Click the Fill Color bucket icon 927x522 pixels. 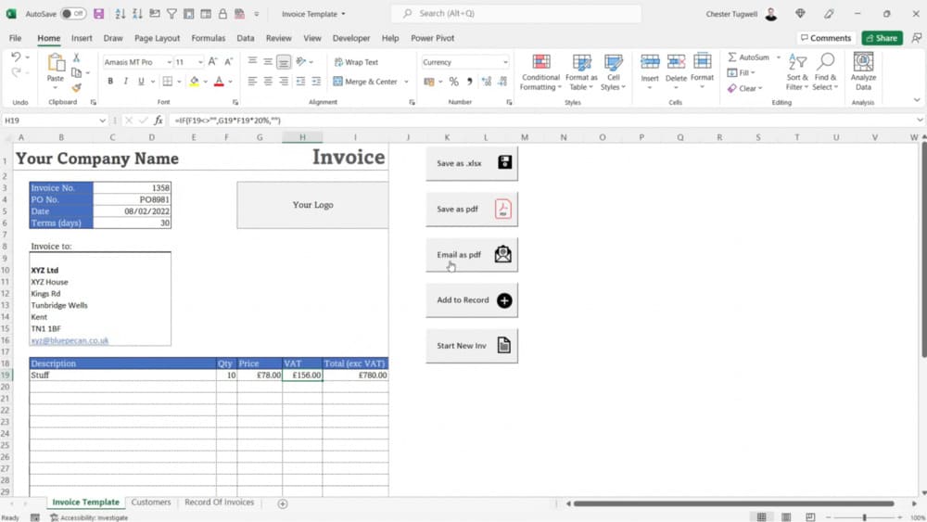194,82
